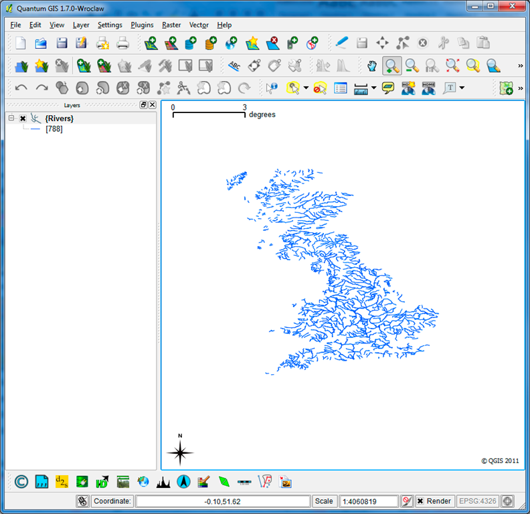Image resolution: width=530 pixels, height=514 pixels.
Task: Open the Select Features dropdown arrow
Action: pyautogui.click(x=306, y=88)
